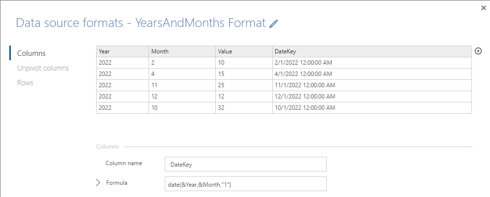Switch to Unpivot columns section

click(x=43, y=68)
